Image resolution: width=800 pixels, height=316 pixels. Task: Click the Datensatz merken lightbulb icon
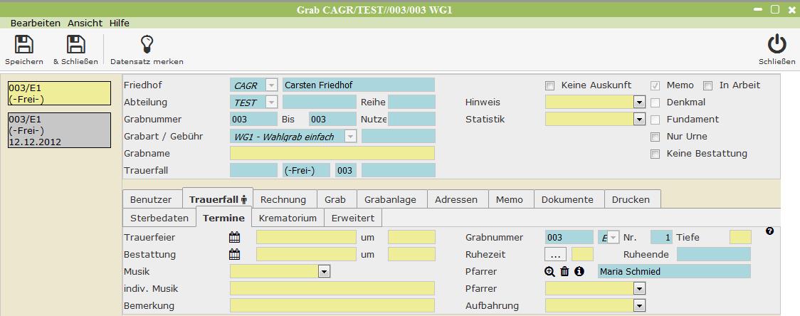[x=147, y=45]
